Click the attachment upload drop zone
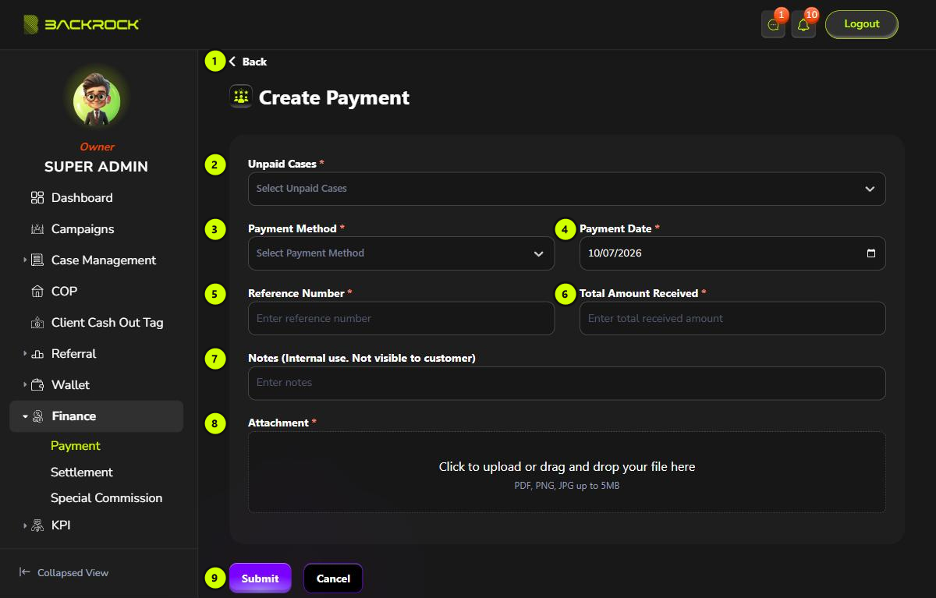The image size is (936, 598). click(567, 472)
